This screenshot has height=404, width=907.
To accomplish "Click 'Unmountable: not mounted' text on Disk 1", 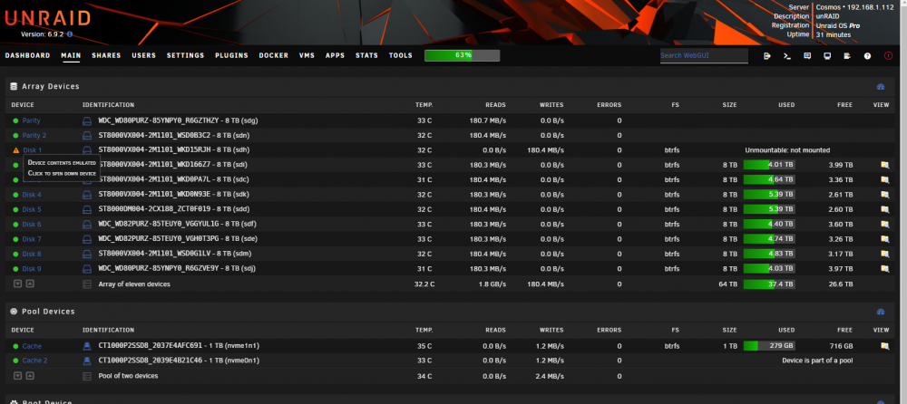I will click(x=787, y=150).
